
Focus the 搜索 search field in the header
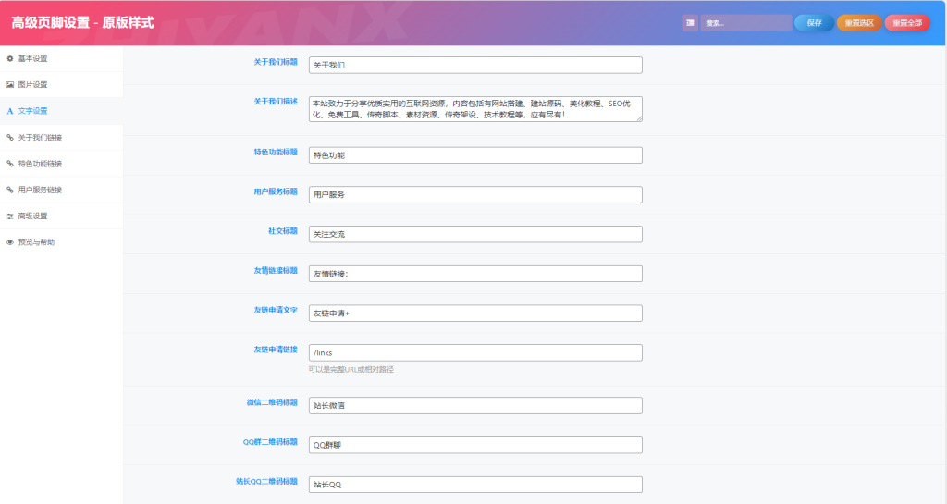[x=746, y=23]
